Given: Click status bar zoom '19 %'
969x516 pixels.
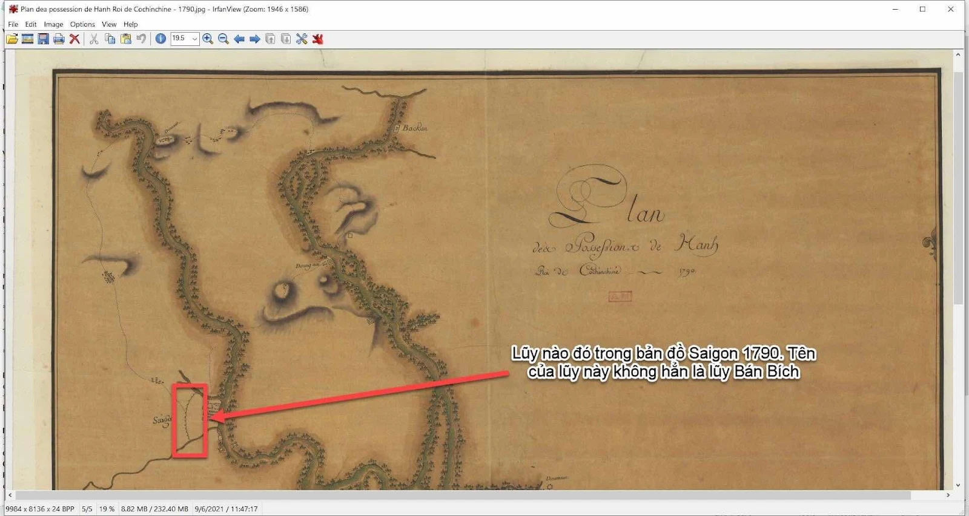Looking at the screenshot, I should [x=107, y=509].
